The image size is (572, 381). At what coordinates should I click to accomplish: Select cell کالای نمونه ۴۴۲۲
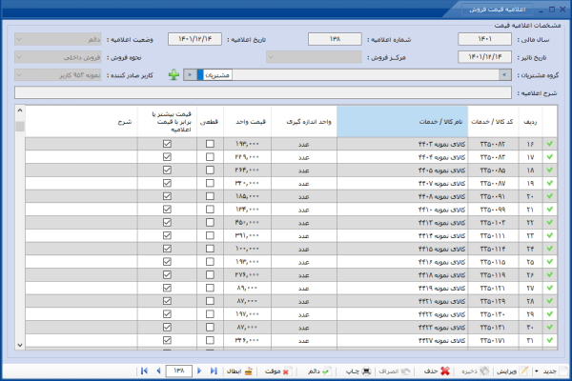tap(402, 314)
